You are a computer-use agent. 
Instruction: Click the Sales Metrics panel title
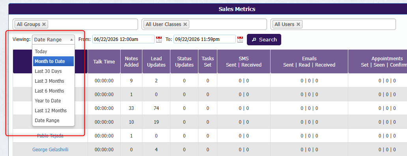237,9
